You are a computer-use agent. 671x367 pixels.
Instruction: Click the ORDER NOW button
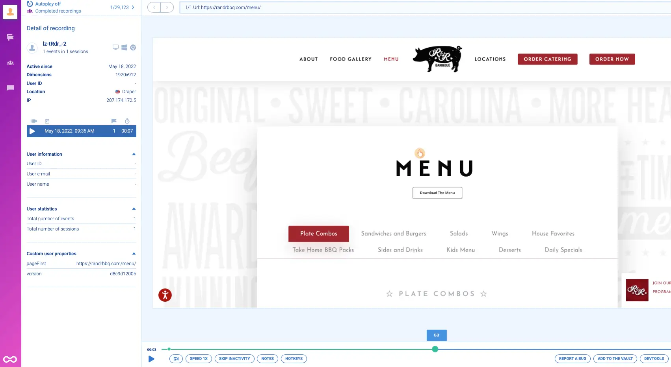(x=612, y=59)
